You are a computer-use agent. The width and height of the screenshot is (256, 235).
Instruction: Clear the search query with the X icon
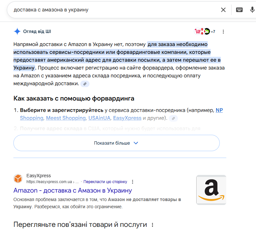pyautogui.click(x=223, y=10)
